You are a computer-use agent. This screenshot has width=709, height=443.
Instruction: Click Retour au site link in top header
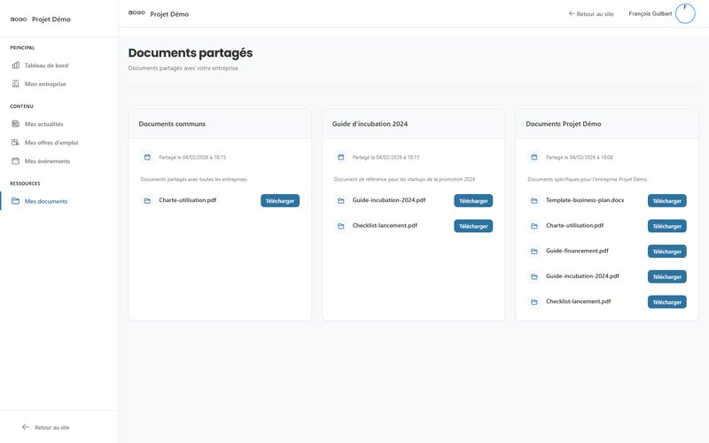coord(591,14)
